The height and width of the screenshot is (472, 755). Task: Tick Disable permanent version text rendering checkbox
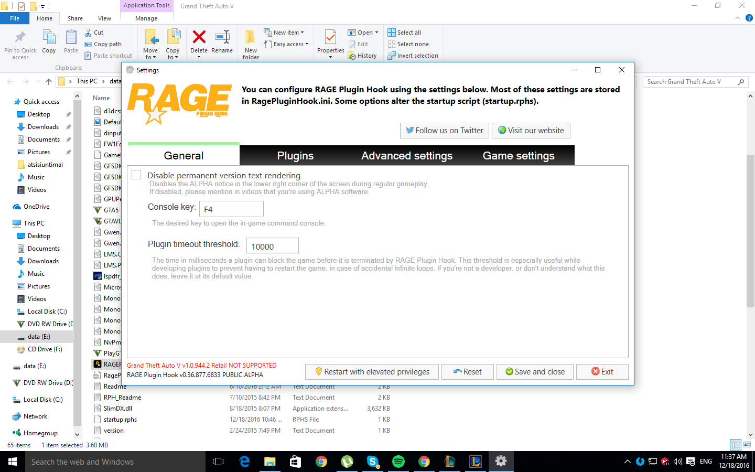pyautogui.click(x=136, y=175)
